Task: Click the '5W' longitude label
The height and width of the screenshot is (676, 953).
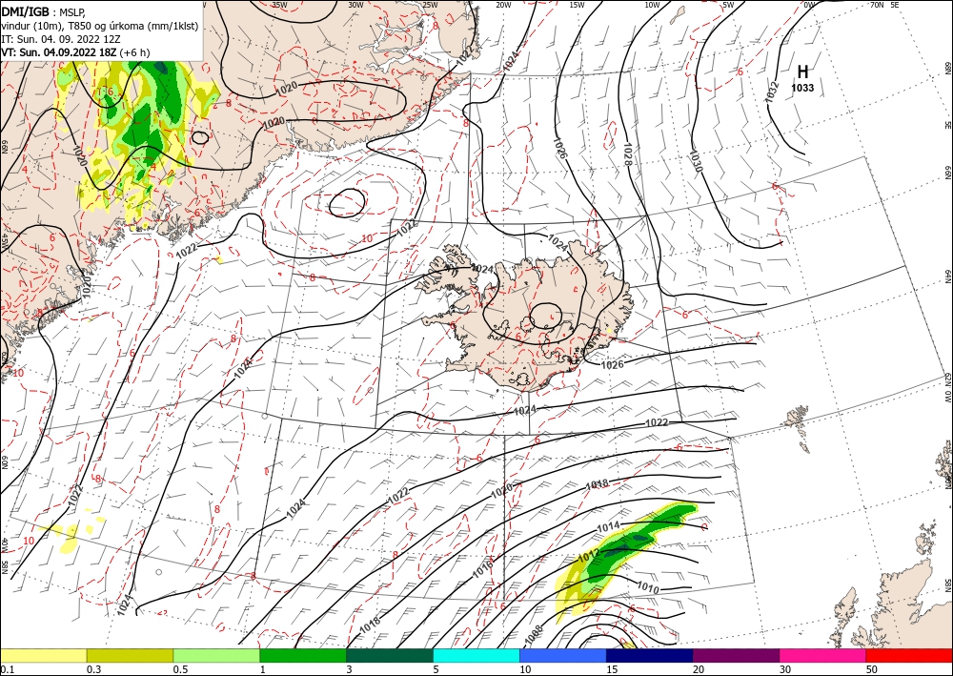Action: click(x=728, y=5)
